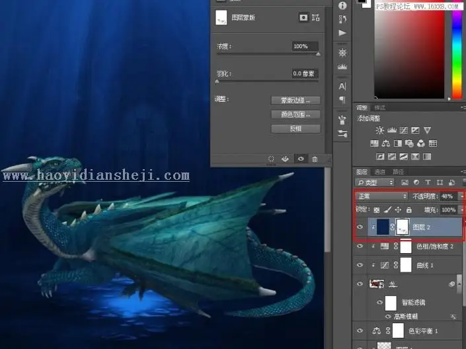
Task: Toggle type layer filter in Layers panel
Action: (x=428, y=182)
